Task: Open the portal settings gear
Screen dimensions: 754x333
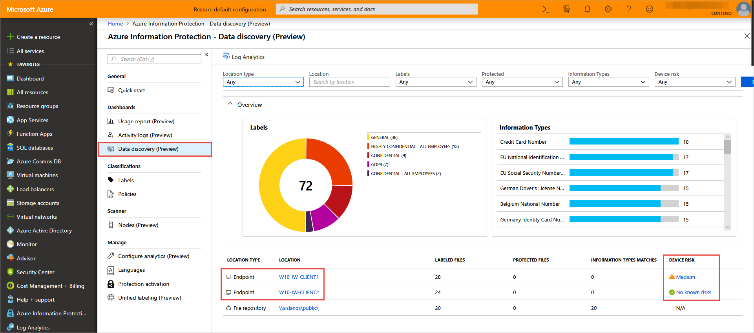Action: click(x=608, y=9)
